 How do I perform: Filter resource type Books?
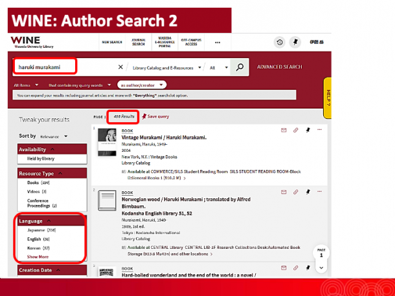click(38, 183)
